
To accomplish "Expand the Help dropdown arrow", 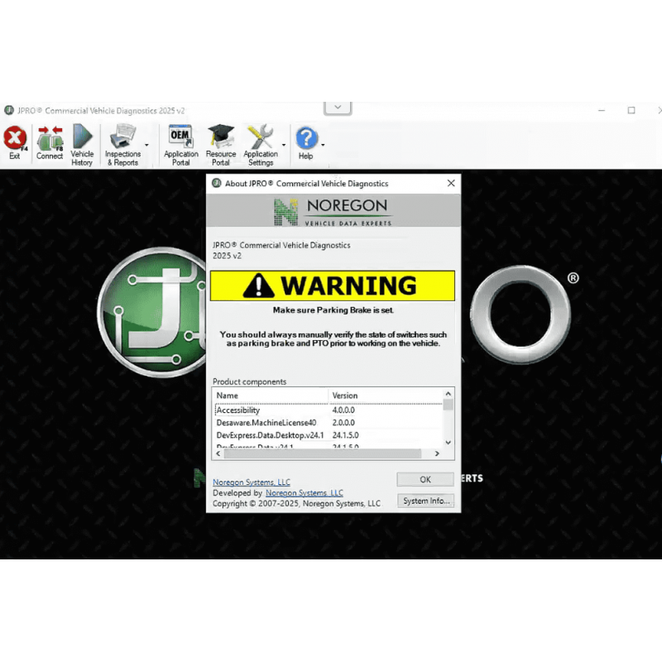I will (323, 145).
